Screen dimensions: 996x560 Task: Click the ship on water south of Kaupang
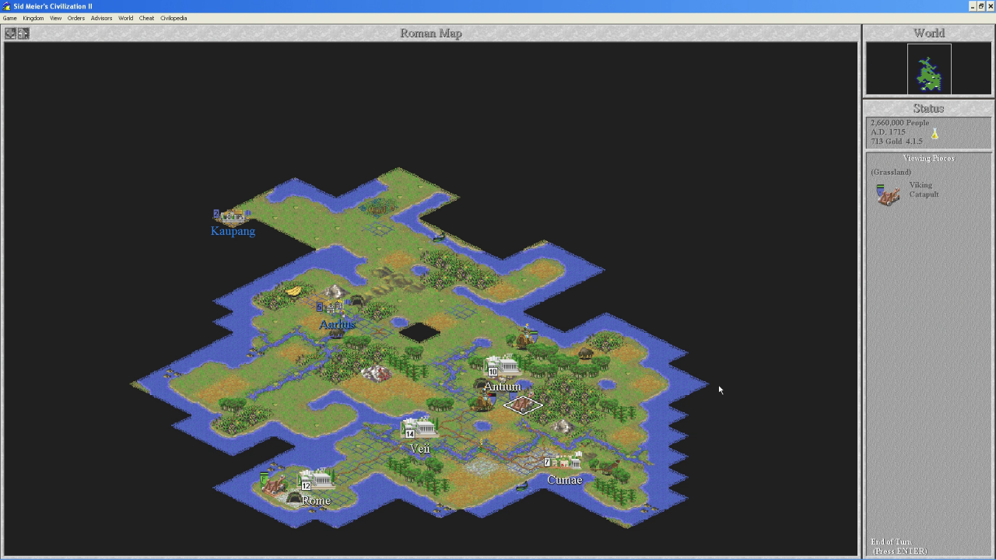(439, 236)
